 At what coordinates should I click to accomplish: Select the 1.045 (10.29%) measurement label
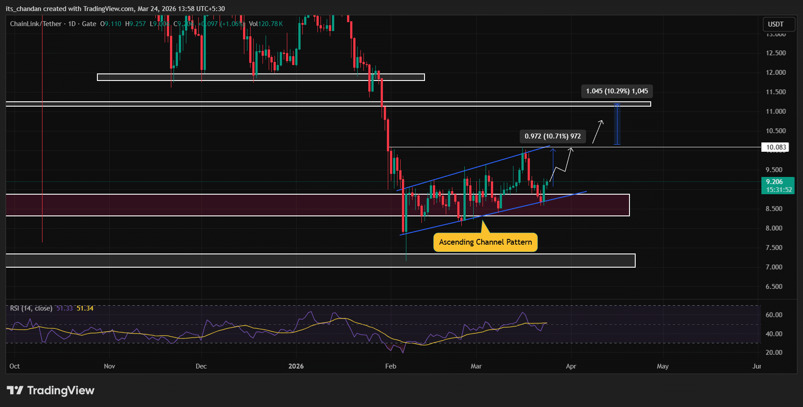pyautogui.click(x=617, y=91)
